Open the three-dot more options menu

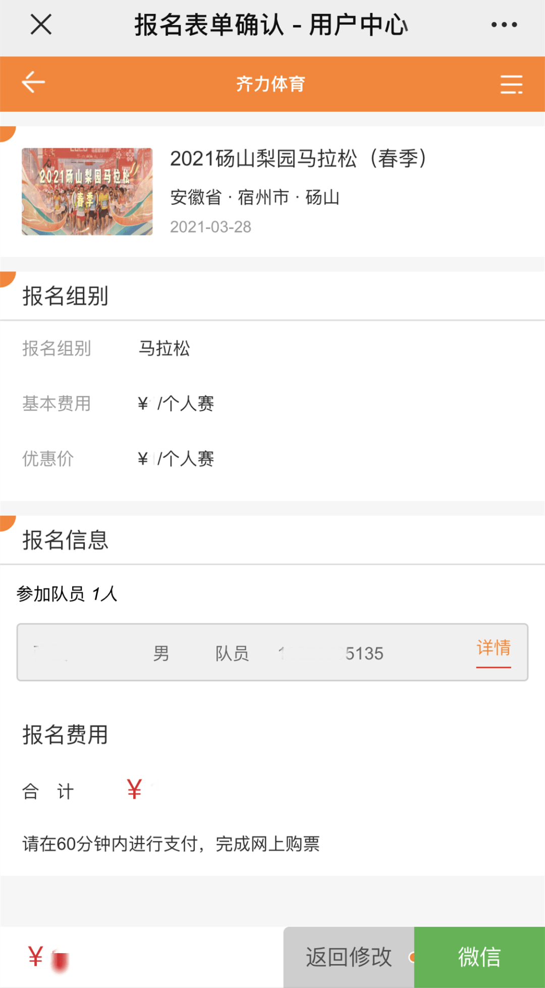click(504, 24)
